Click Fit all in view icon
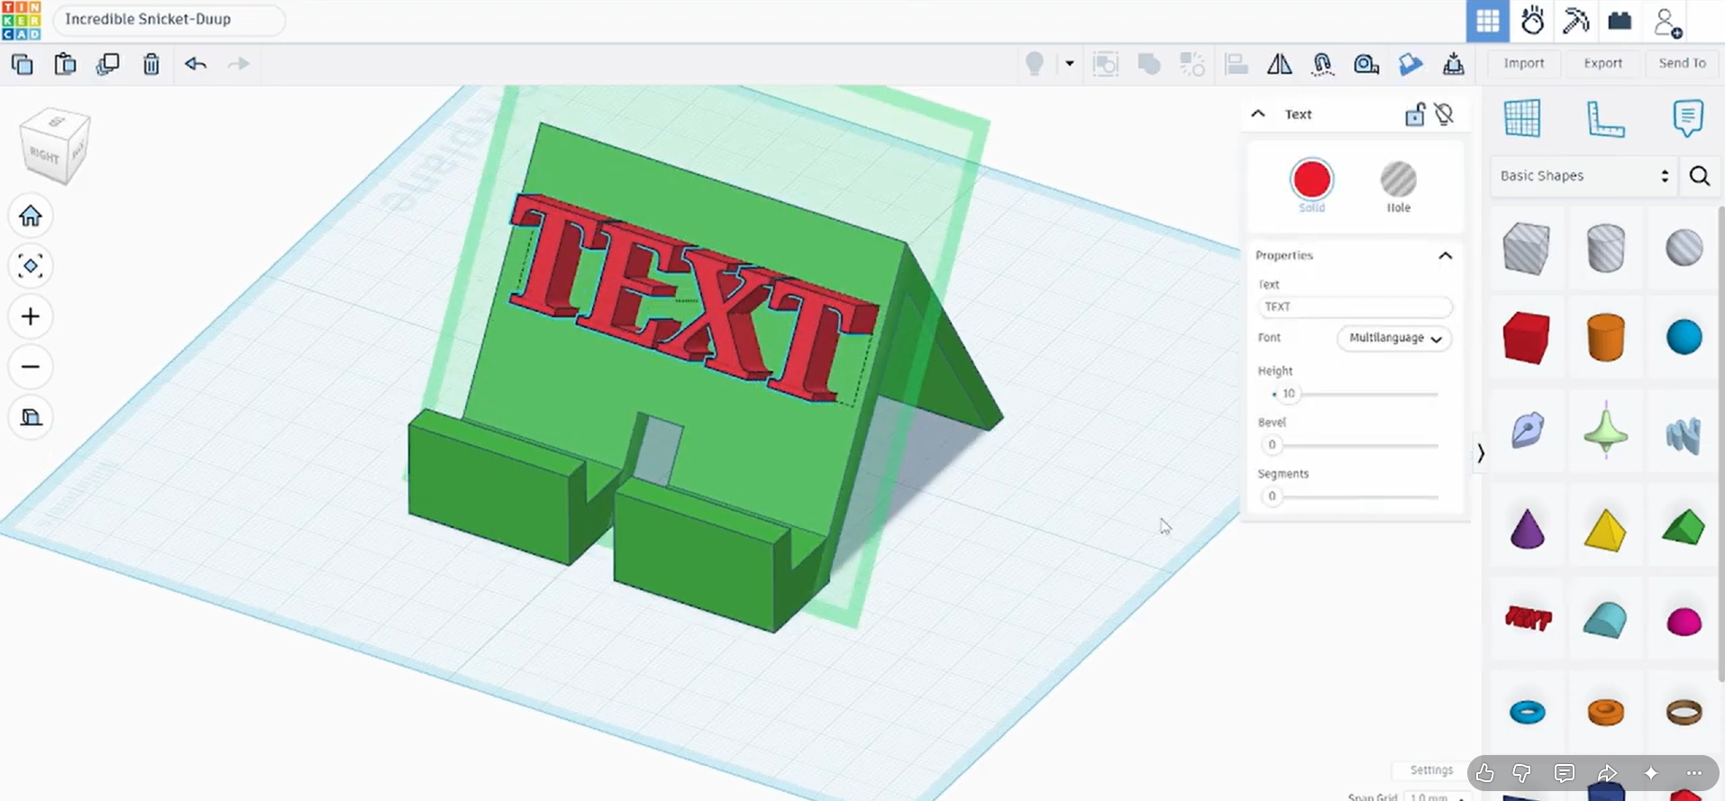The image size is (1725, 801). pyautogui.click(x=31, y=266)
